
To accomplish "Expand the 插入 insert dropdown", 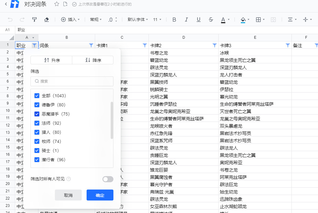I will pyautogui.click(x=70, y=20).
